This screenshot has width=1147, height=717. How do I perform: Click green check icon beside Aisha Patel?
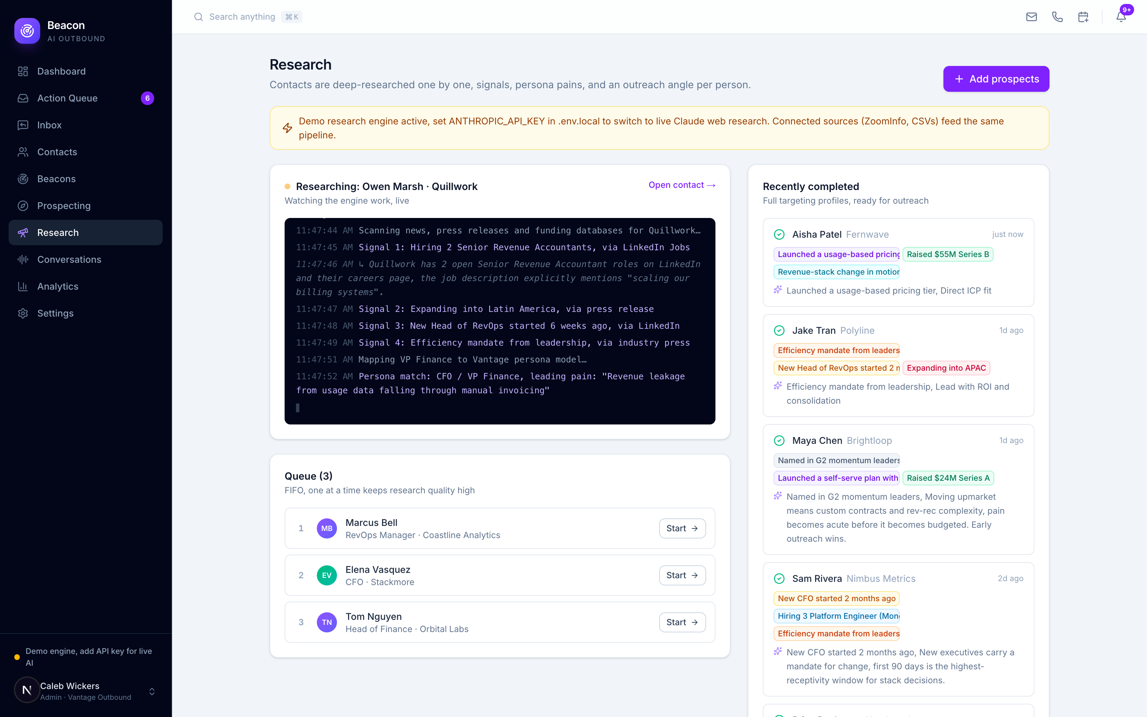[779, 234]
